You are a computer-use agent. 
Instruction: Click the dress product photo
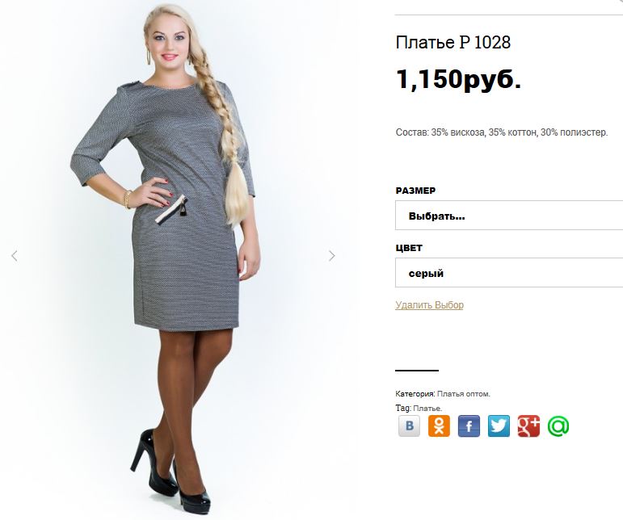point(173,260)
